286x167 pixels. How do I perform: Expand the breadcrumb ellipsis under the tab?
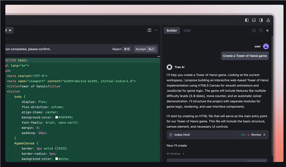pos(7,38)
